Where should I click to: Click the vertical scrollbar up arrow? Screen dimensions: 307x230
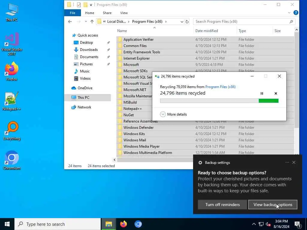point(297,30)
